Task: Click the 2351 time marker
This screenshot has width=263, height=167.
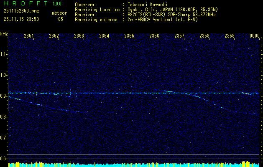Action: coord(29,36)
